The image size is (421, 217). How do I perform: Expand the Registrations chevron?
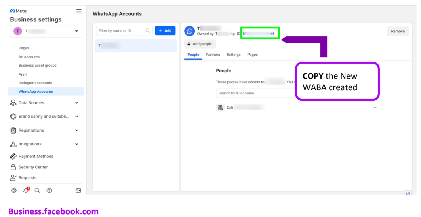pos(76,130)
